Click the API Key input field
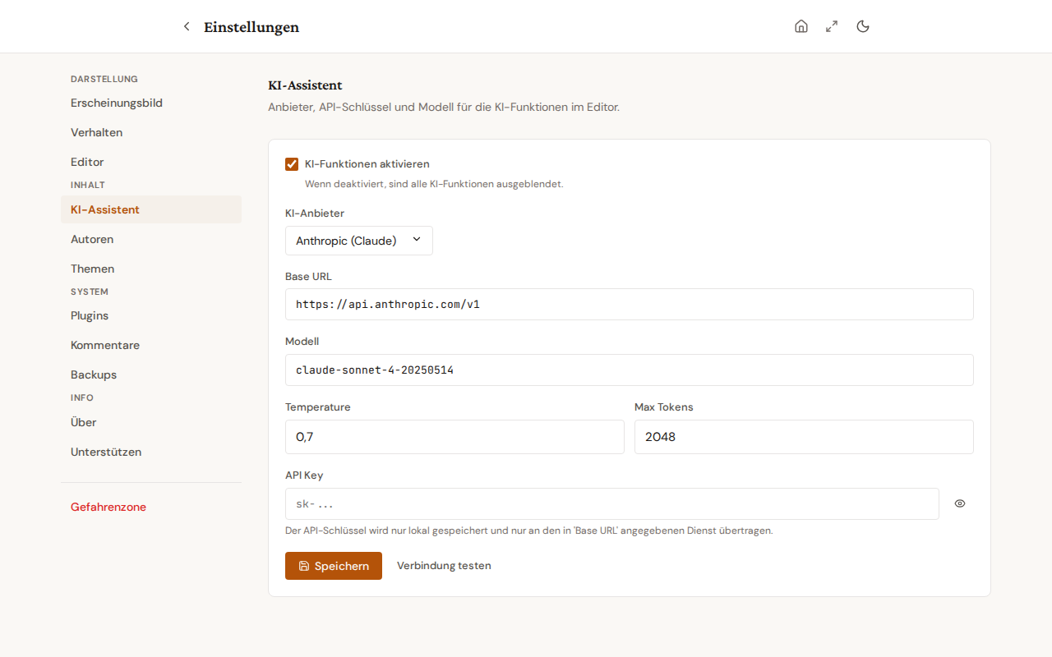 coord(612,503)
